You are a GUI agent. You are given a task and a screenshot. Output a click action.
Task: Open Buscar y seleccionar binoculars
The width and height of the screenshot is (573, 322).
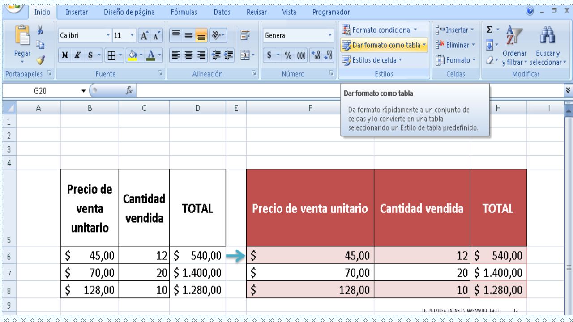point(548,46)
